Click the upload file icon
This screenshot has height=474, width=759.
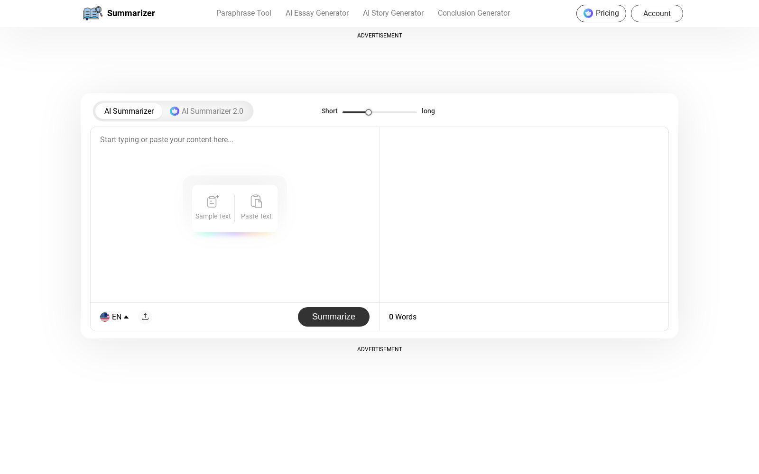tap(145, 317)
